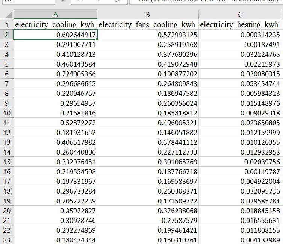The height and width of the screenshot is (244, 283).
Task: Select cell with value 0.029585784
Action: pyautogui.click(x=240, y=201)
